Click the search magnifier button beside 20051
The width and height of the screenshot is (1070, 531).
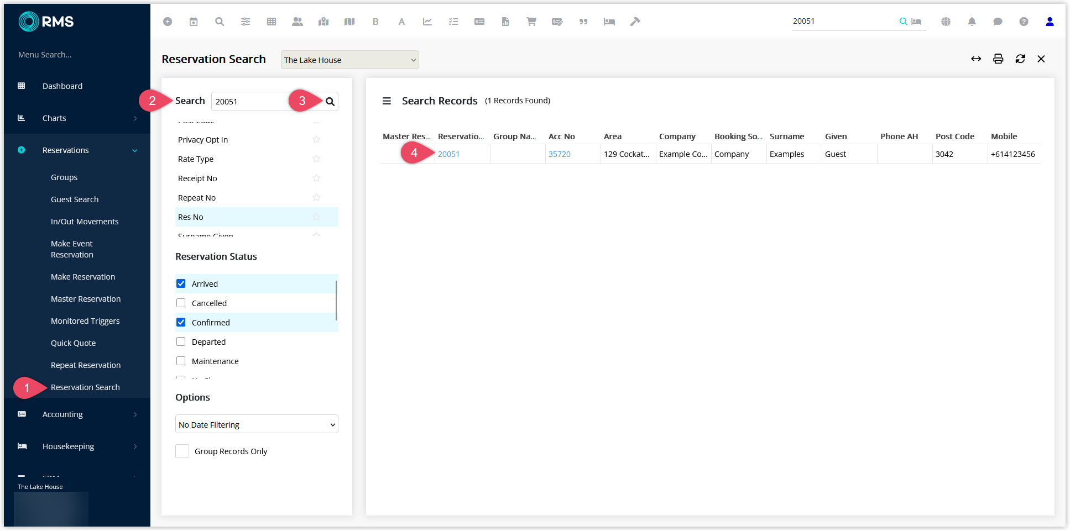[x=330, y=102]
